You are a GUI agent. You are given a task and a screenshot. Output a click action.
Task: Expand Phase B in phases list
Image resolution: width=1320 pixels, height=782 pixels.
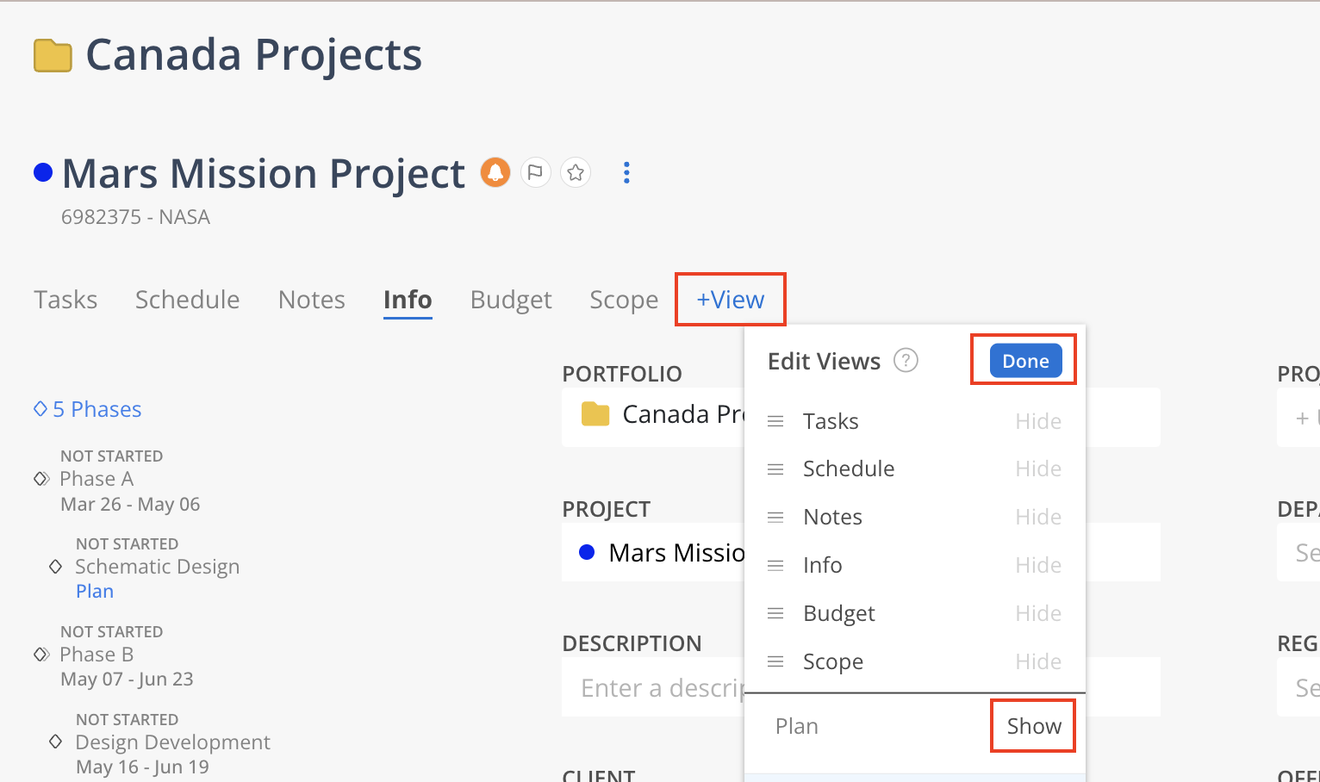[41, 655]
